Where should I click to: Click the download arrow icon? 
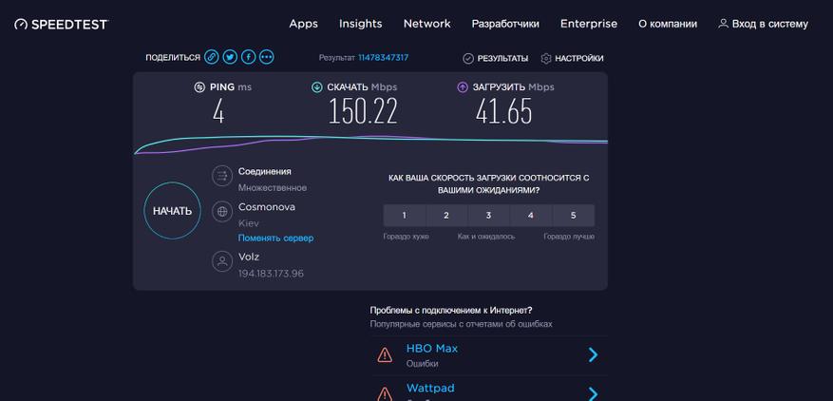[317, 87]
